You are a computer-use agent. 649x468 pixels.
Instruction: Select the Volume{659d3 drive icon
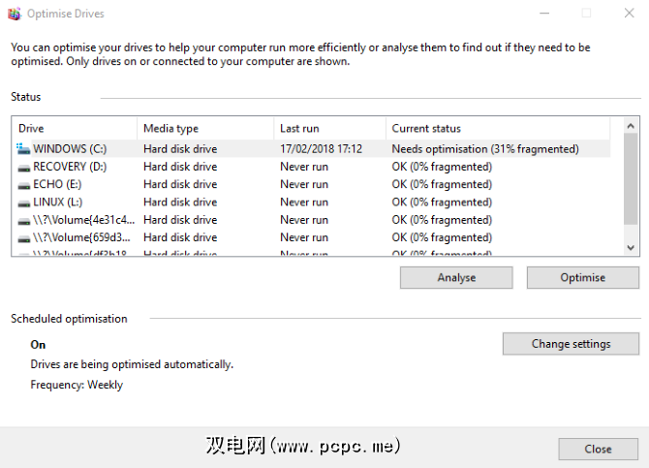[24, 238]
